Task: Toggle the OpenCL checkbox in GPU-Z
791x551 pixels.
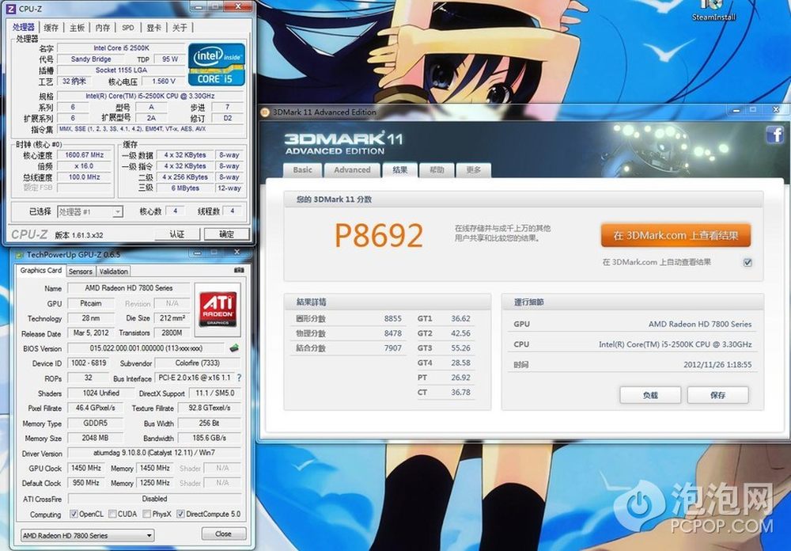Action: click(x=74, y=514)
